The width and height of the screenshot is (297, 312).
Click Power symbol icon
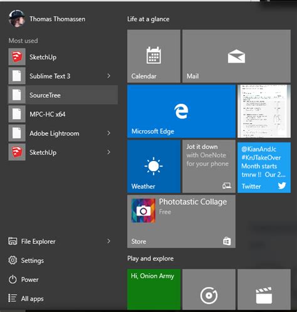13,279
